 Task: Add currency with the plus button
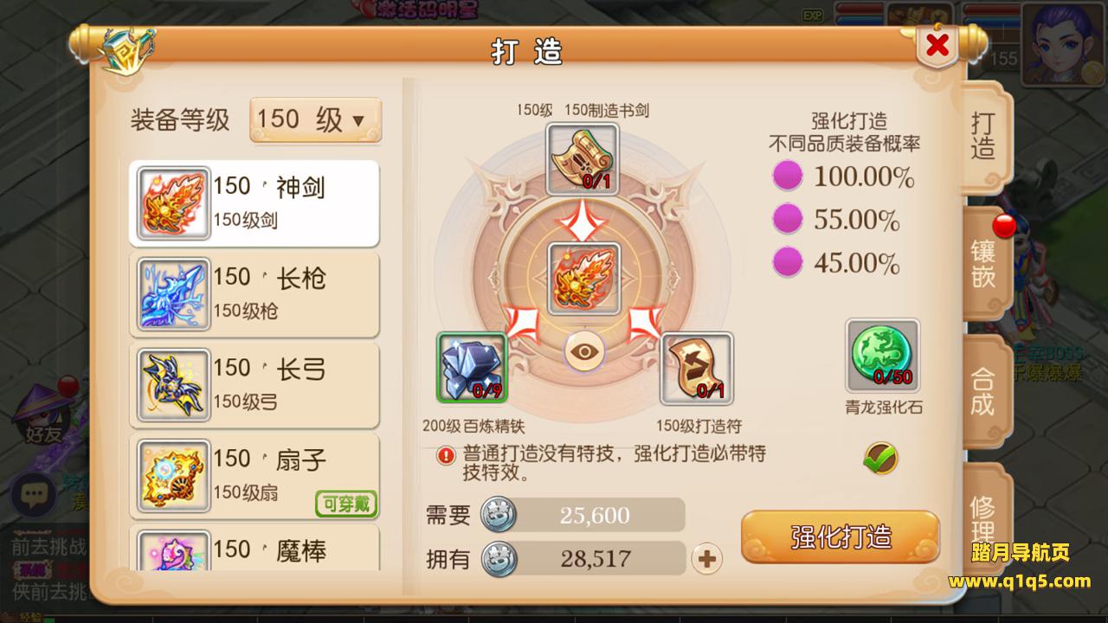click(707, 559)
